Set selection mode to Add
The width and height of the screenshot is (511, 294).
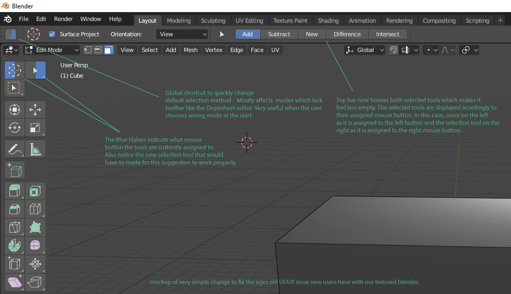248,34
